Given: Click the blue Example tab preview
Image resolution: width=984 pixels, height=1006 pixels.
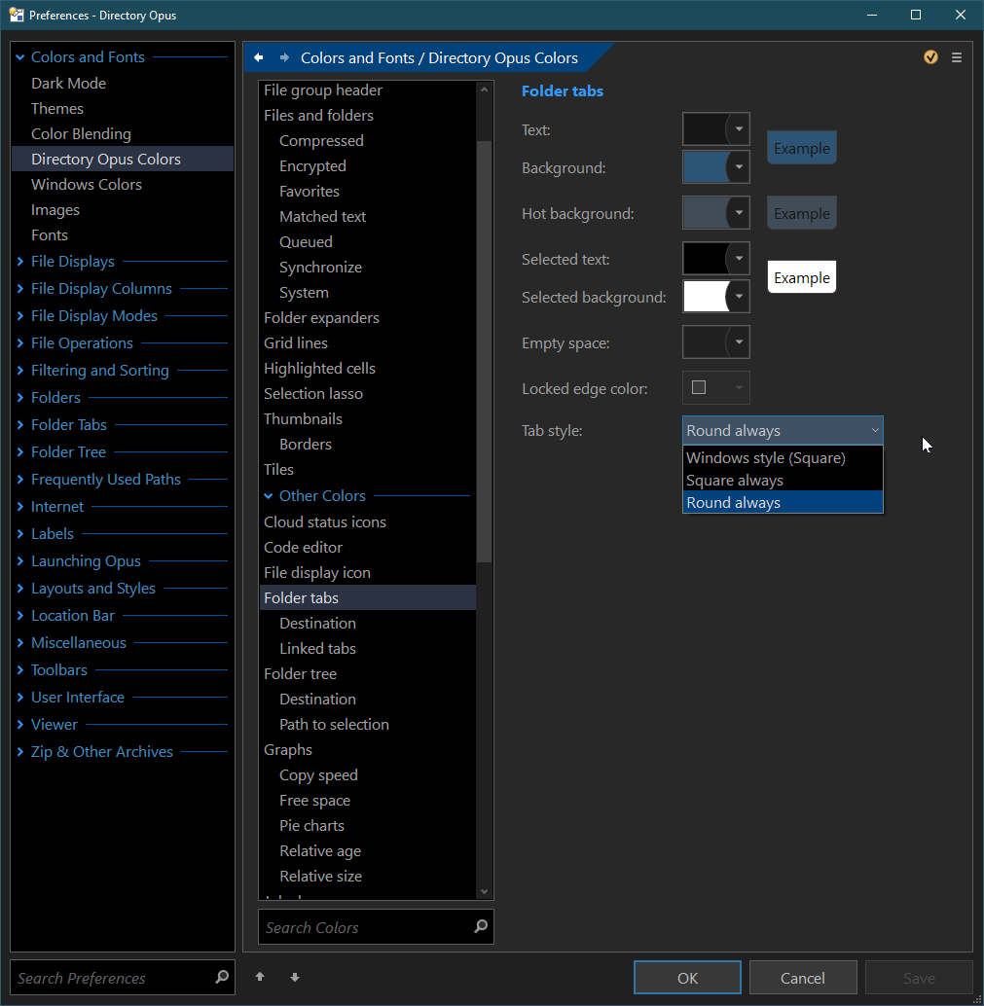Looking at the screenshot, I should point(802,148).
